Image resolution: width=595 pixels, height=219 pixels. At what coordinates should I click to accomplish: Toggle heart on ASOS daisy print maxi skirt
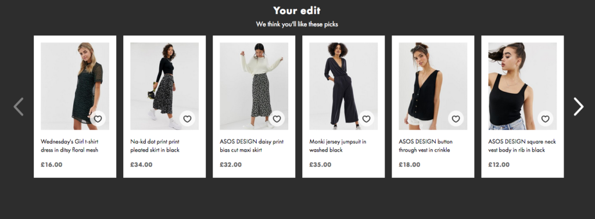[x=277, y=119]
